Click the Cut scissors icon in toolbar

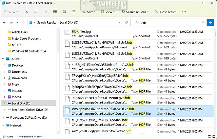26,12
